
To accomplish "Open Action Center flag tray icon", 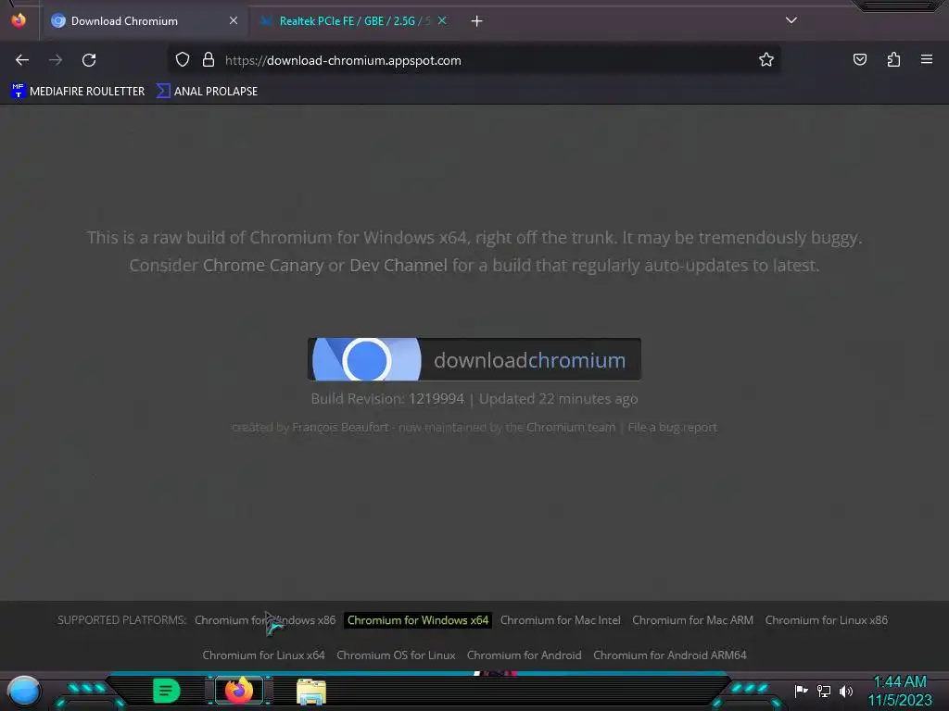I will point(802,691).
